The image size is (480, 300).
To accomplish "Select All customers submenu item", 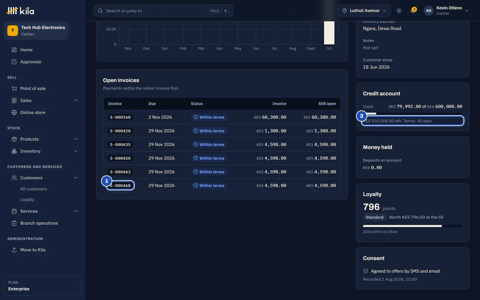I will pos(34,189).
